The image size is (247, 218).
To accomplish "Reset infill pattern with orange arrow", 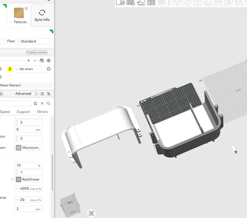I will (12, 179).
